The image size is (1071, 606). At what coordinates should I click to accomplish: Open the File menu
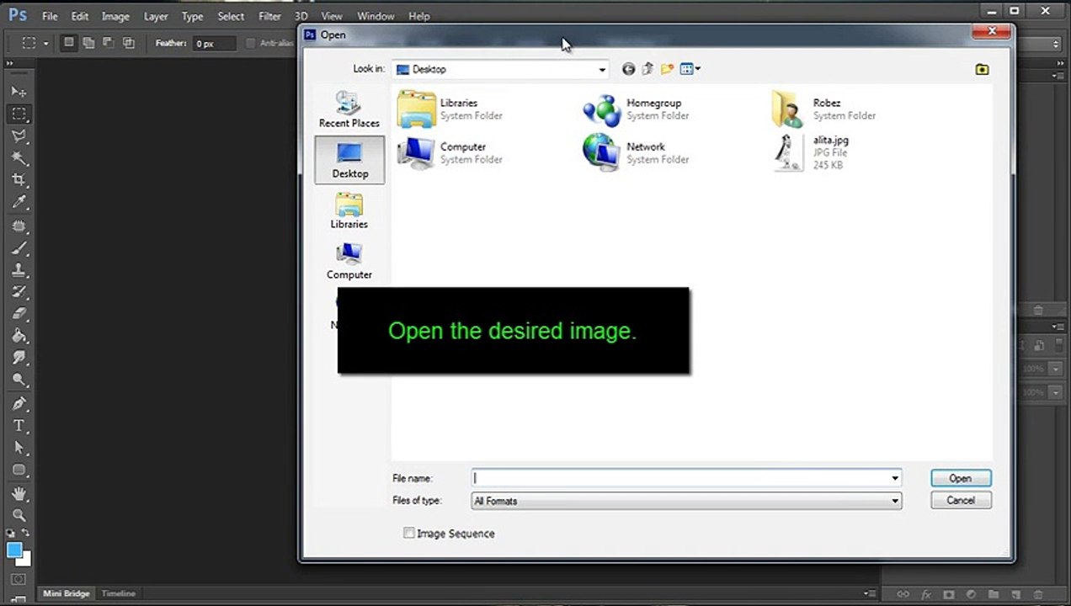coord(50,16)
